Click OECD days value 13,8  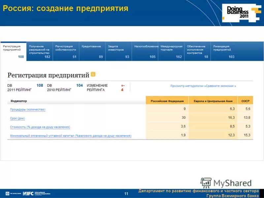tap(247, 117)
